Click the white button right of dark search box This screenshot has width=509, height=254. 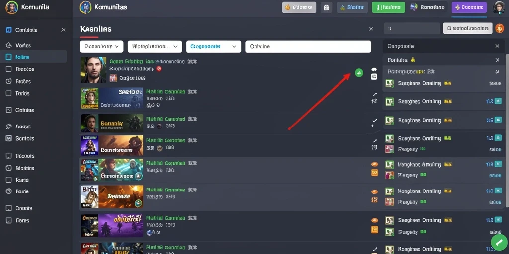[468, 28]
